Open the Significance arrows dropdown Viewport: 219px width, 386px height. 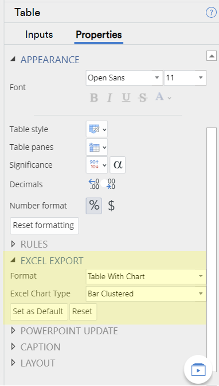[97, 165]
